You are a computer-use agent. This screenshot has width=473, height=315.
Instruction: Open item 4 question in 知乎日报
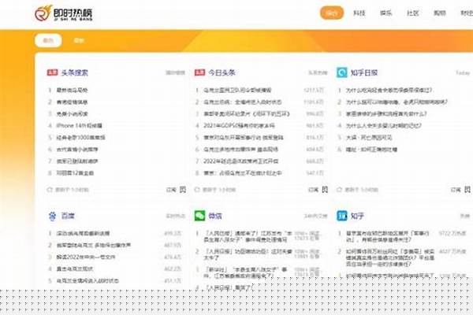[383, 125]
